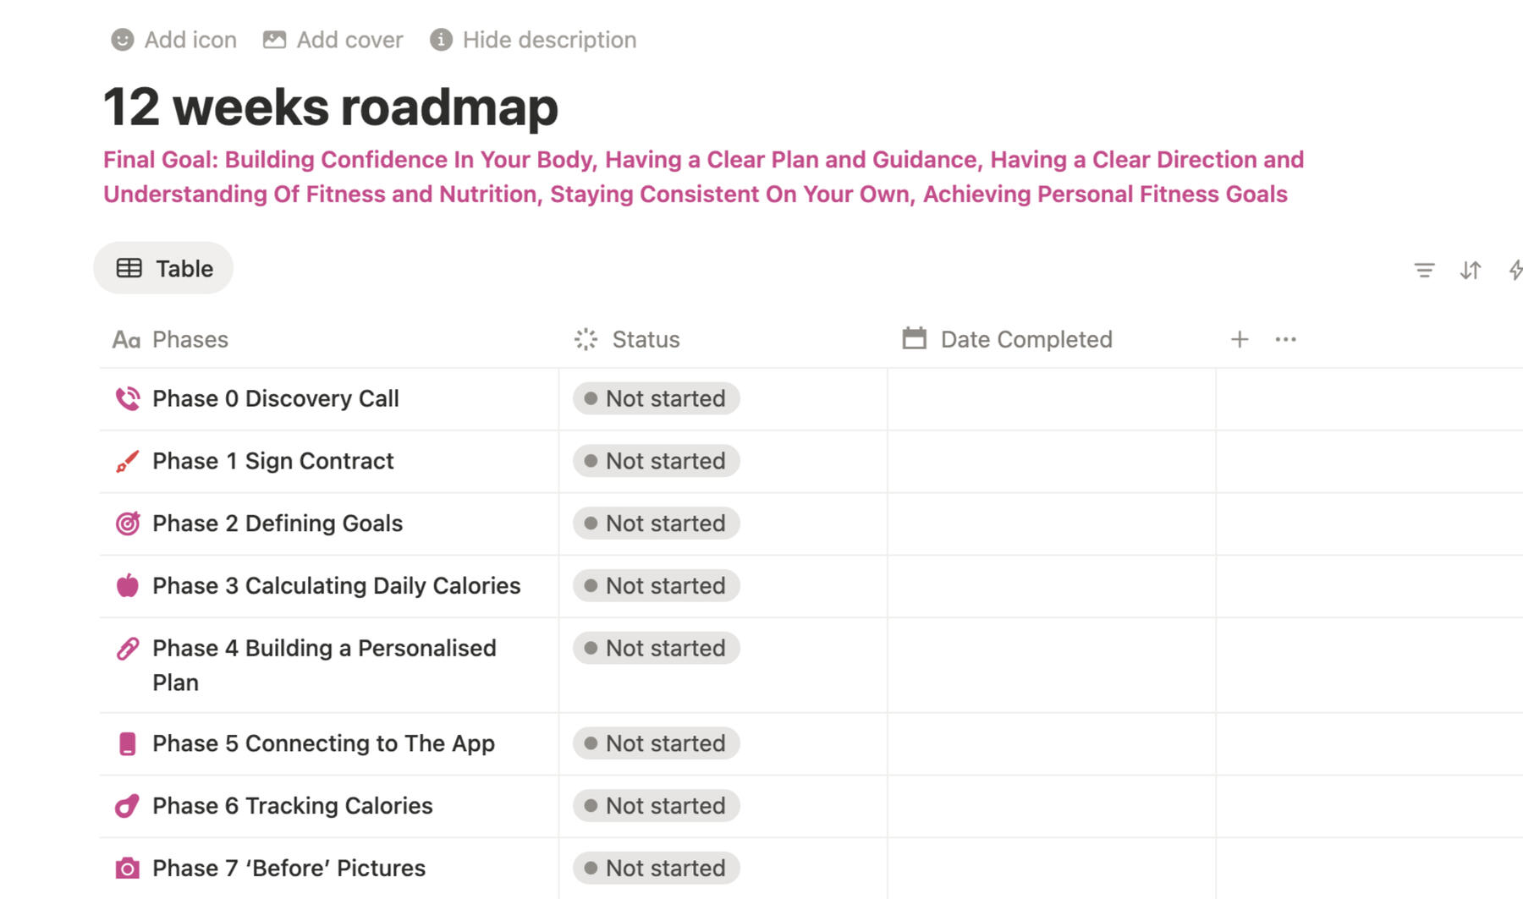Screen dimensions: 1523x899
Task: Click Date Completed cell for Phase 2
Action: (x=1051, y=524)
